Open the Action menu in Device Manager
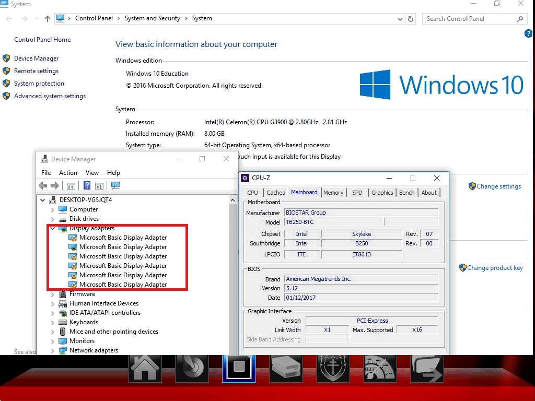The height and width of the screenshot is (401, 535). click(x=68, y=173)
